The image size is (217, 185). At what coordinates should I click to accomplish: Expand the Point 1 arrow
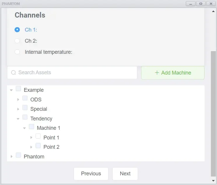[x=31, y=138]
